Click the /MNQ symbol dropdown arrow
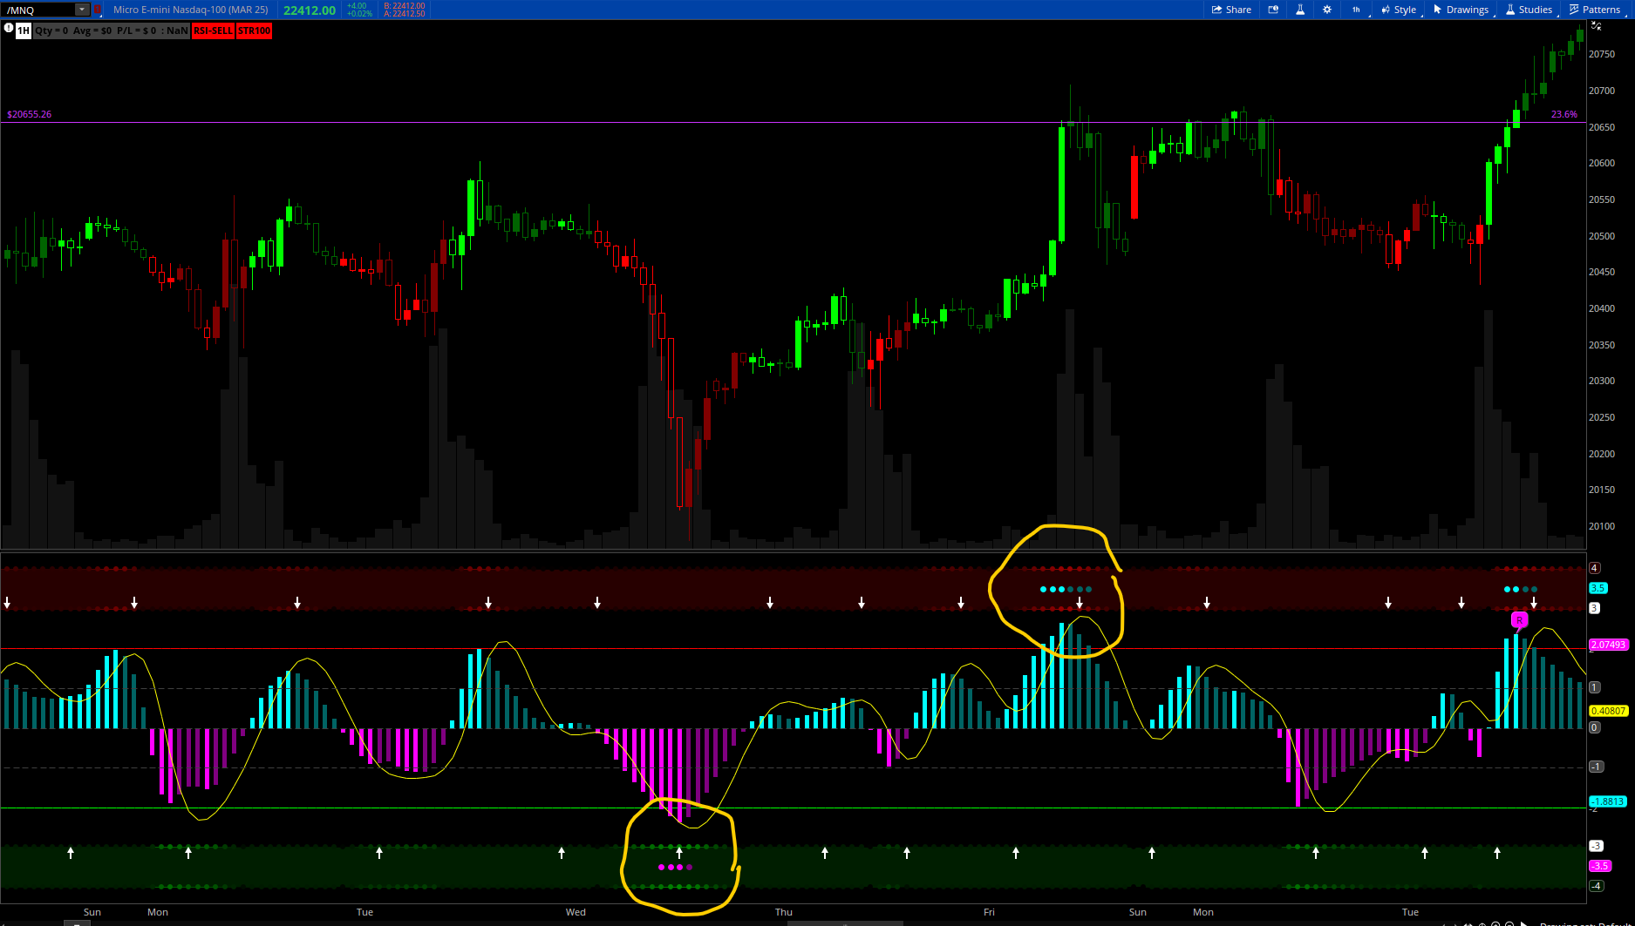 tap(81, 10)
